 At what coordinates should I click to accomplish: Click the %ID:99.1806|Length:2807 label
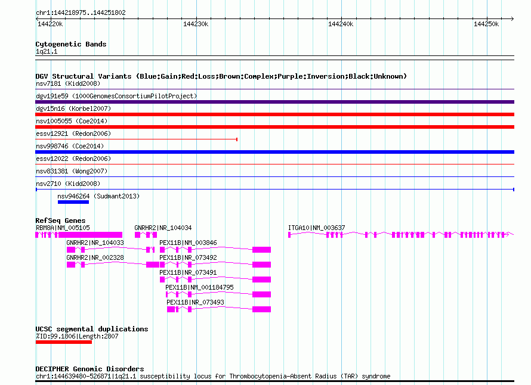(77, 336)
